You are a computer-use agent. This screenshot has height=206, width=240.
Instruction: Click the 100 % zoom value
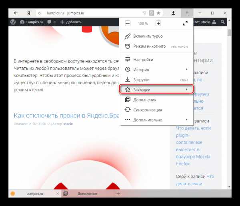coord(143,24)
